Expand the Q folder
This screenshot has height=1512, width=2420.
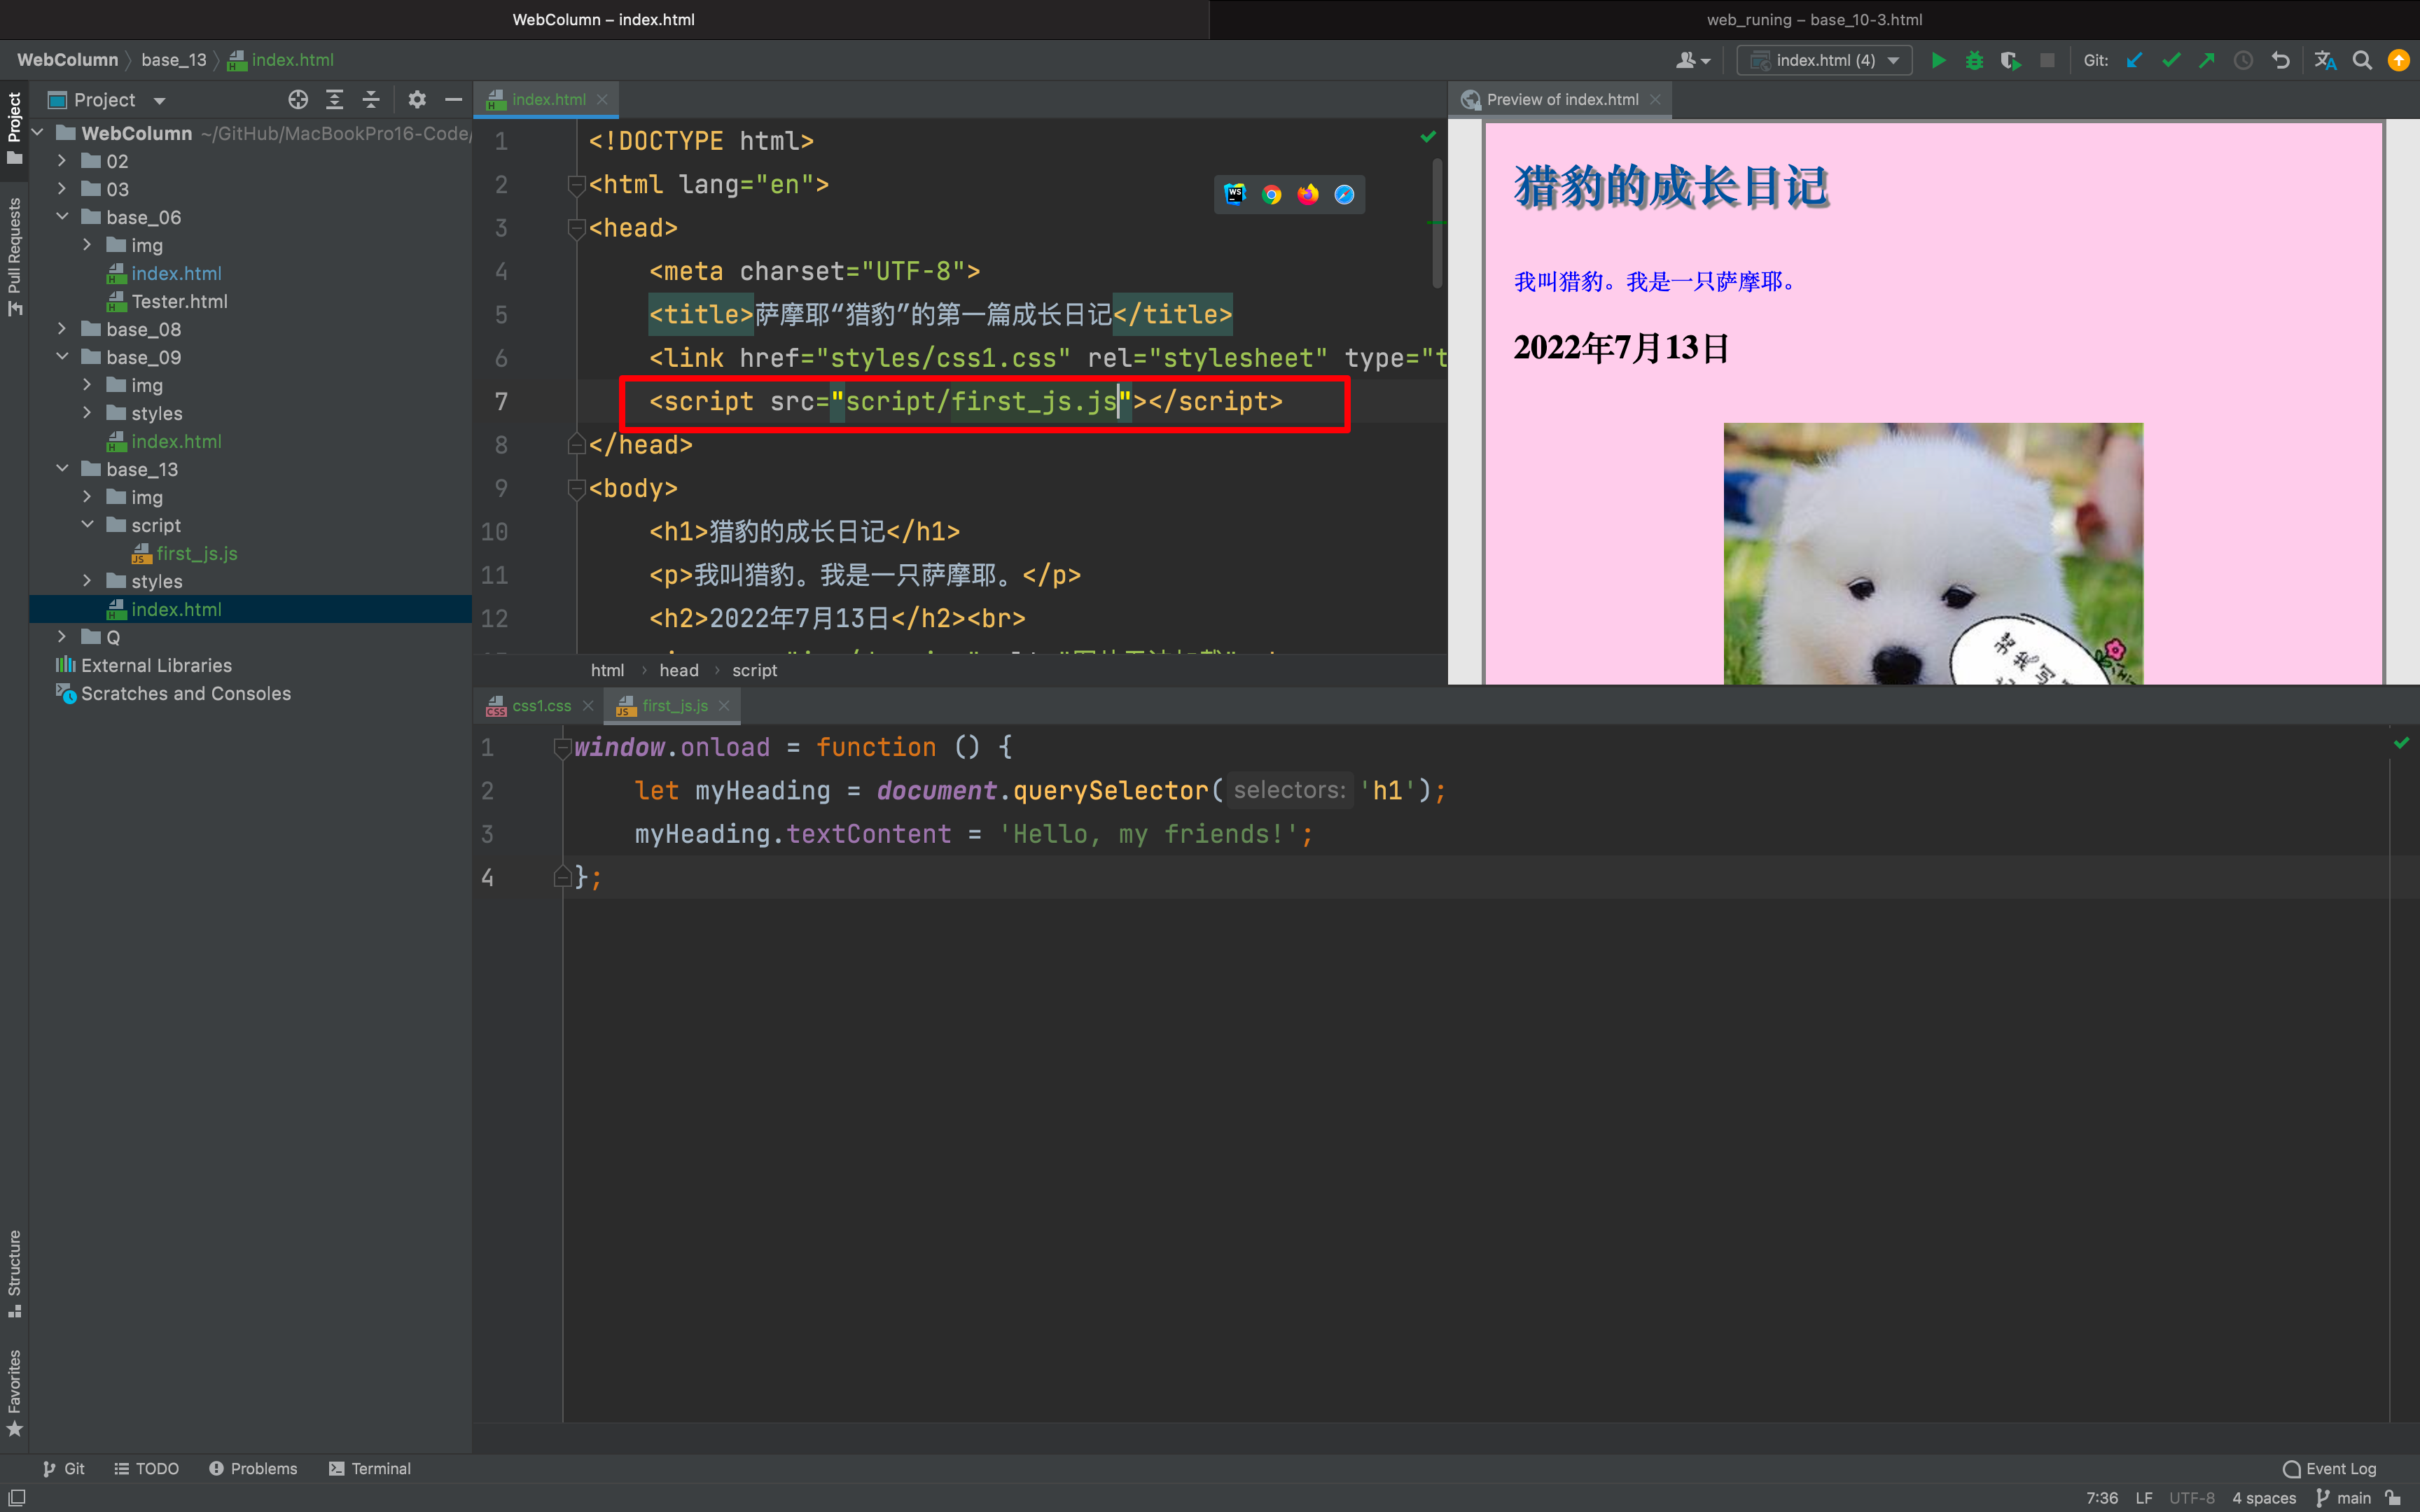(62, 637)
